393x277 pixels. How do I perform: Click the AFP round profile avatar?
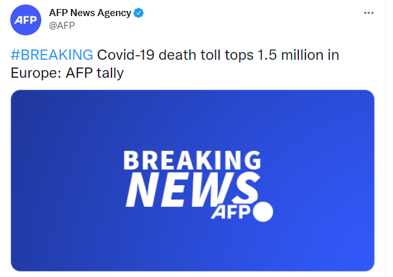(24, 19)
